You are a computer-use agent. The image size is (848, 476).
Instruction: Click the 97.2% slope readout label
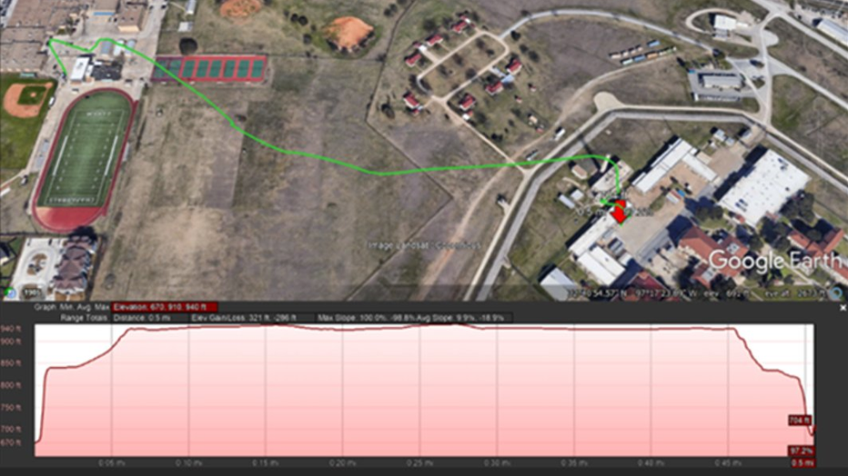click(800, 451)
